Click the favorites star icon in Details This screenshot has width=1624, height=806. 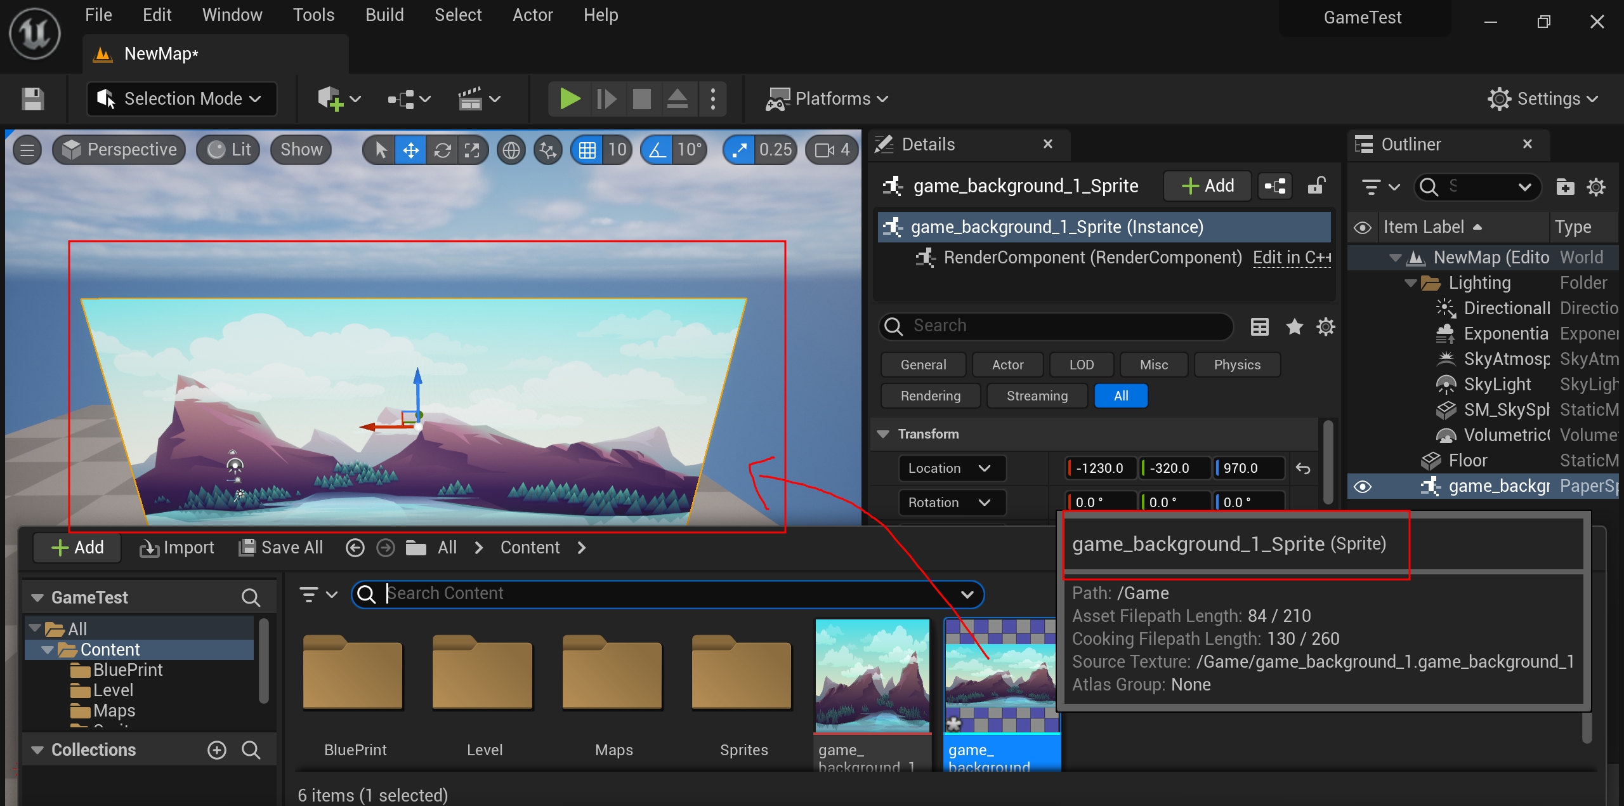[1294, 327]
